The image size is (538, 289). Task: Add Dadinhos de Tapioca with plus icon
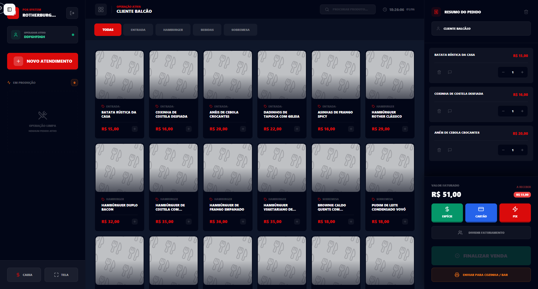point(297,129)
